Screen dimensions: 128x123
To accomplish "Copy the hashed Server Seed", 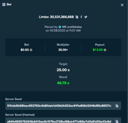I will (x=117, y=121).
